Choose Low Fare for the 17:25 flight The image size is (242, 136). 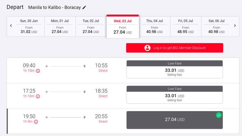click(x=174, y=94)
